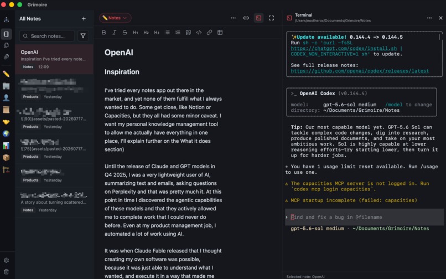Image resolution: width=446 pixels, height=279 pixels.
Task: Toggle the terminal panel button
Action: pyautogui.click(x=258, y=18)
